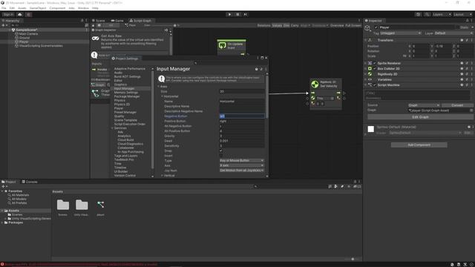Open the Unity Visual Scripting folder thumbnail
Viewport: 475px width, 267px height.
pyautogui.click(x=82, y=205)
